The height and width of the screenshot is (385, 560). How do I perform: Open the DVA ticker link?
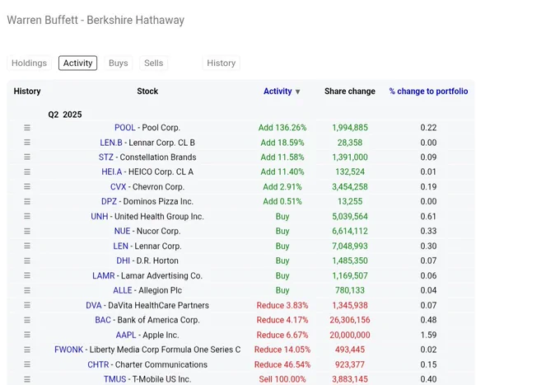(x=94, y=305)
